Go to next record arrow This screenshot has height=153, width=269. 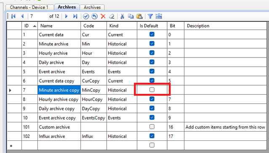click(67, 16)
